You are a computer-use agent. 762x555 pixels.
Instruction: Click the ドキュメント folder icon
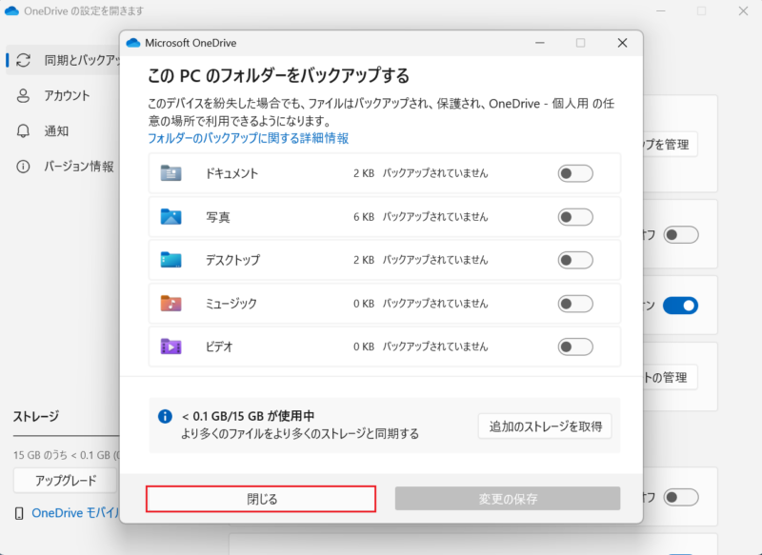[171, 173]
